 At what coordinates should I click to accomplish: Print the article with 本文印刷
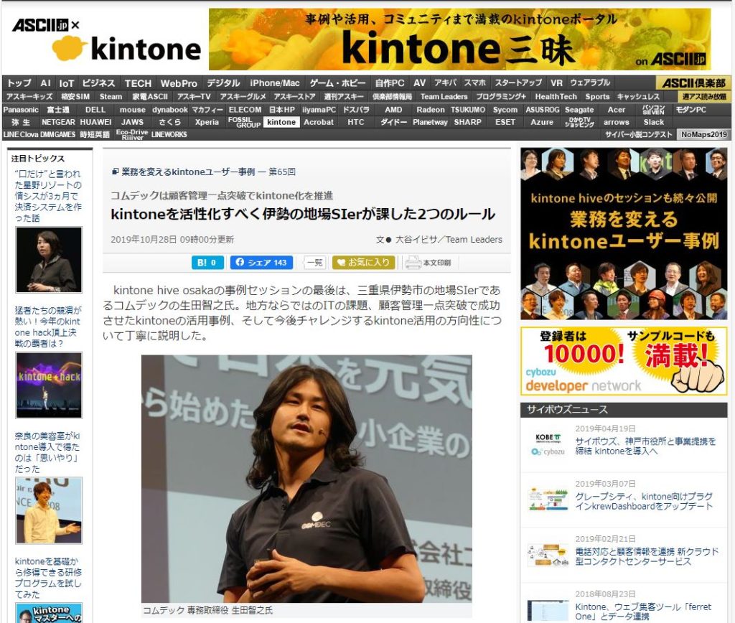point(428,263)
